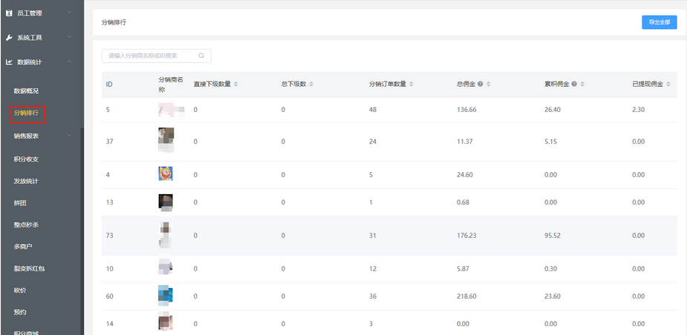Select 分销排行 menu item
This screenshot has width=687, height=335.
pos(27,114)
